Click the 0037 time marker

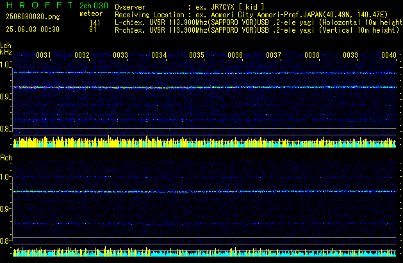[x=274, y=55]
